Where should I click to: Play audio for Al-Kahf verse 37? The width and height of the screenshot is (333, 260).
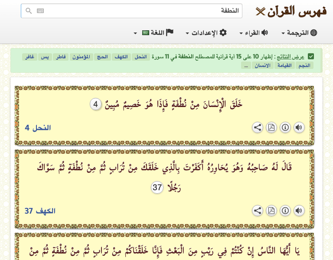299,211
